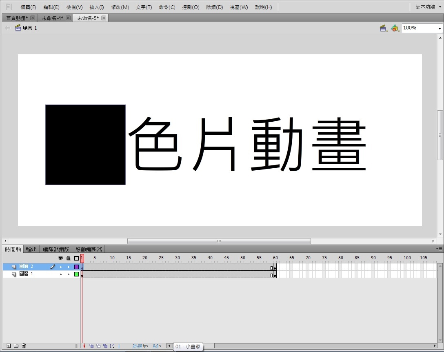Click the 圖層 2 layer page icon
The width and height of the screenshot is (444, 352).
tap(14, 267)
